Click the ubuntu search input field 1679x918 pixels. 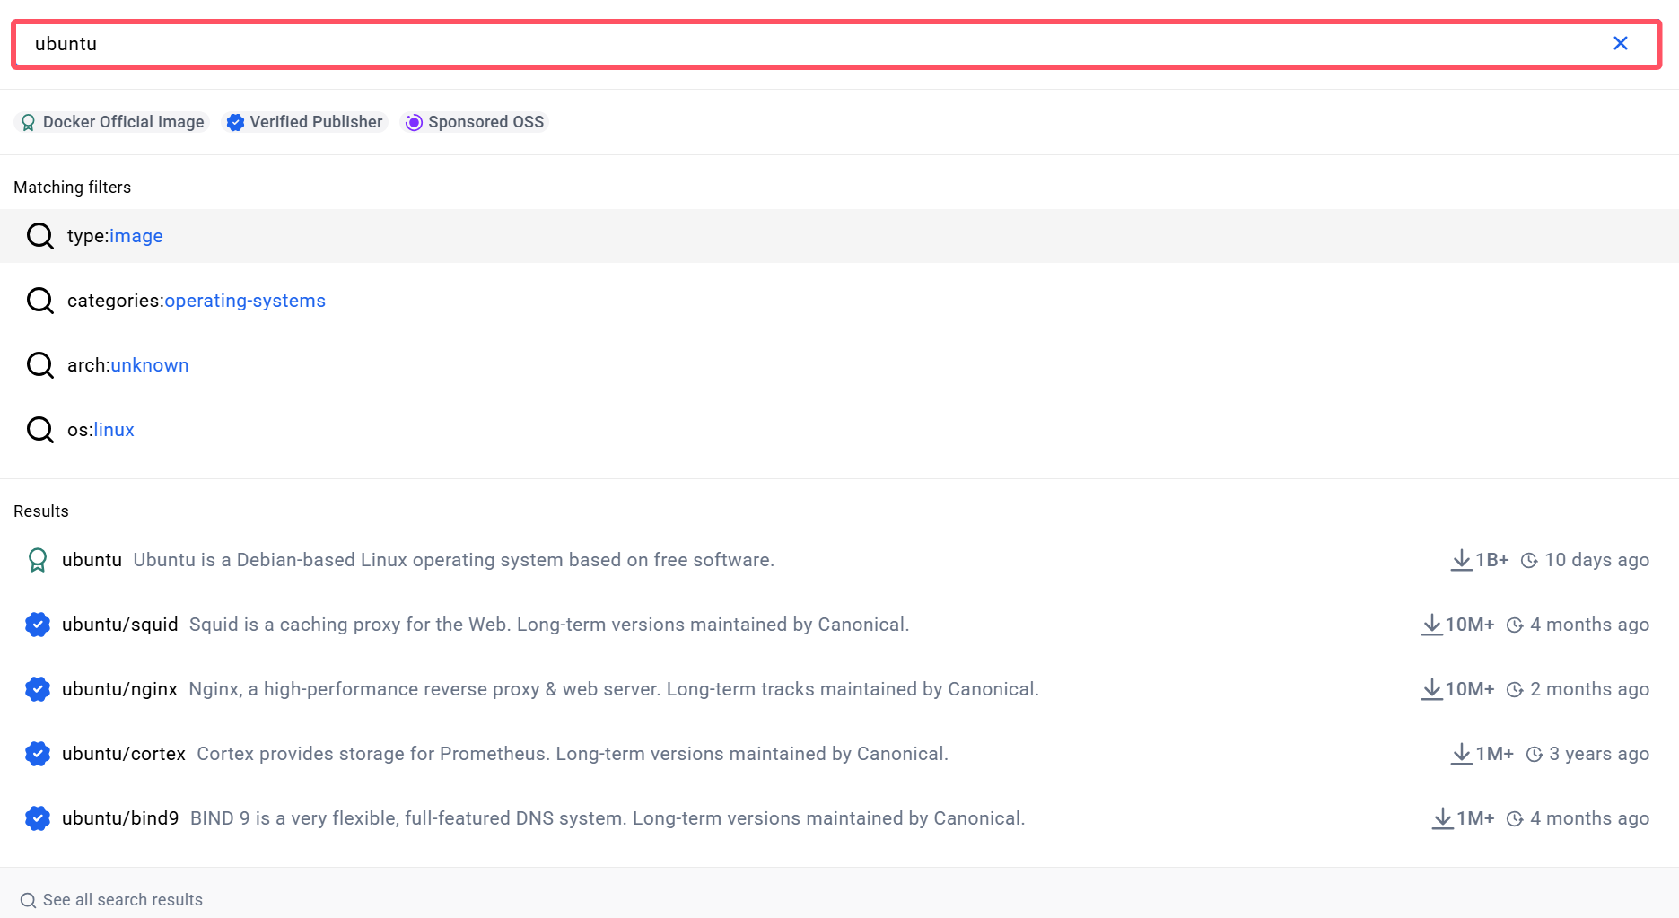point(808,44)
